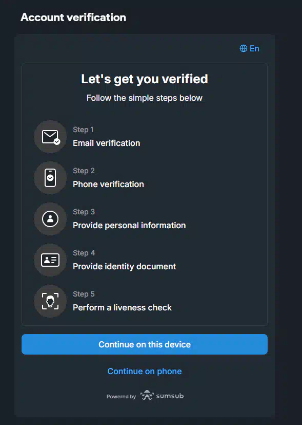Select the person profile icon for Step 3
302x425 pixels.
pyautogui.click(x=50, y=219)
